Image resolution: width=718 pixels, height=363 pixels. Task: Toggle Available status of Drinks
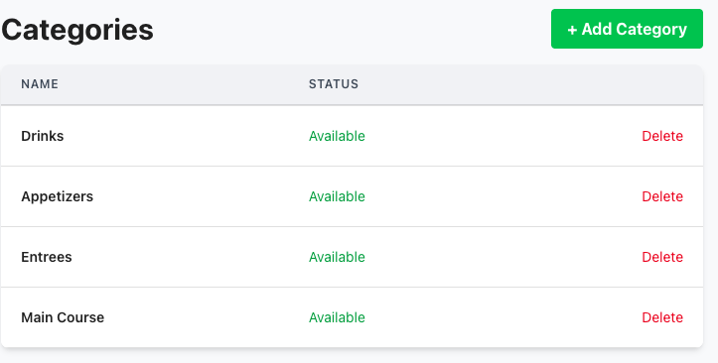coord(337,136)
